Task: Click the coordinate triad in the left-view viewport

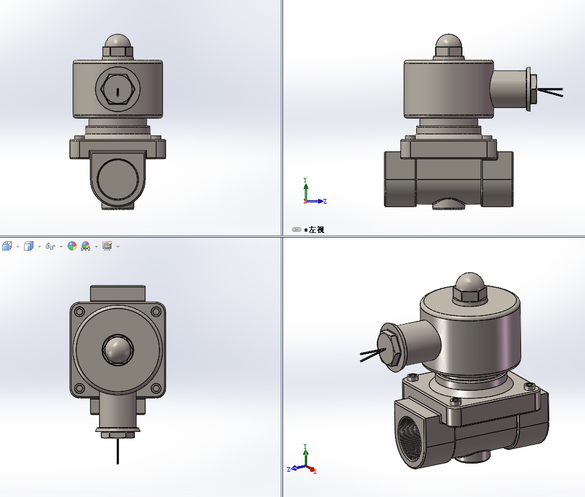Action: tap(315, 191)
